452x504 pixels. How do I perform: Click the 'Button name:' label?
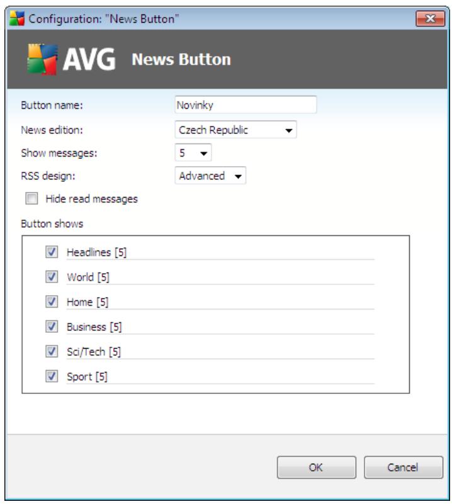[52, 105]
